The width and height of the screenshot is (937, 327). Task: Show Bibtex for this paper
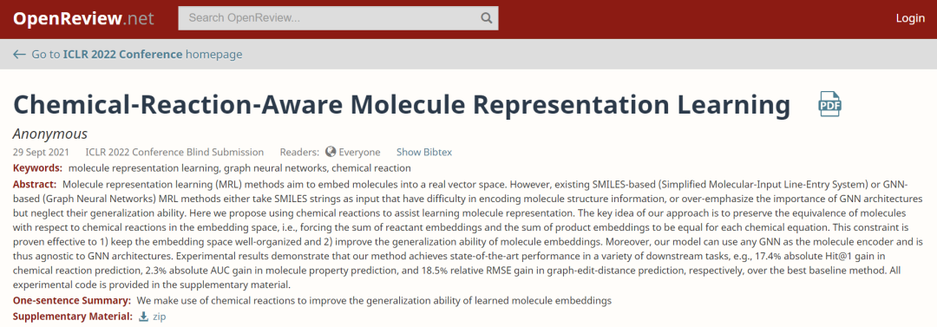point(424,152)
